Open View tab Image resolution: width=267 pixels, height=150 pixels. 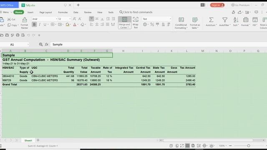(100, 12)
